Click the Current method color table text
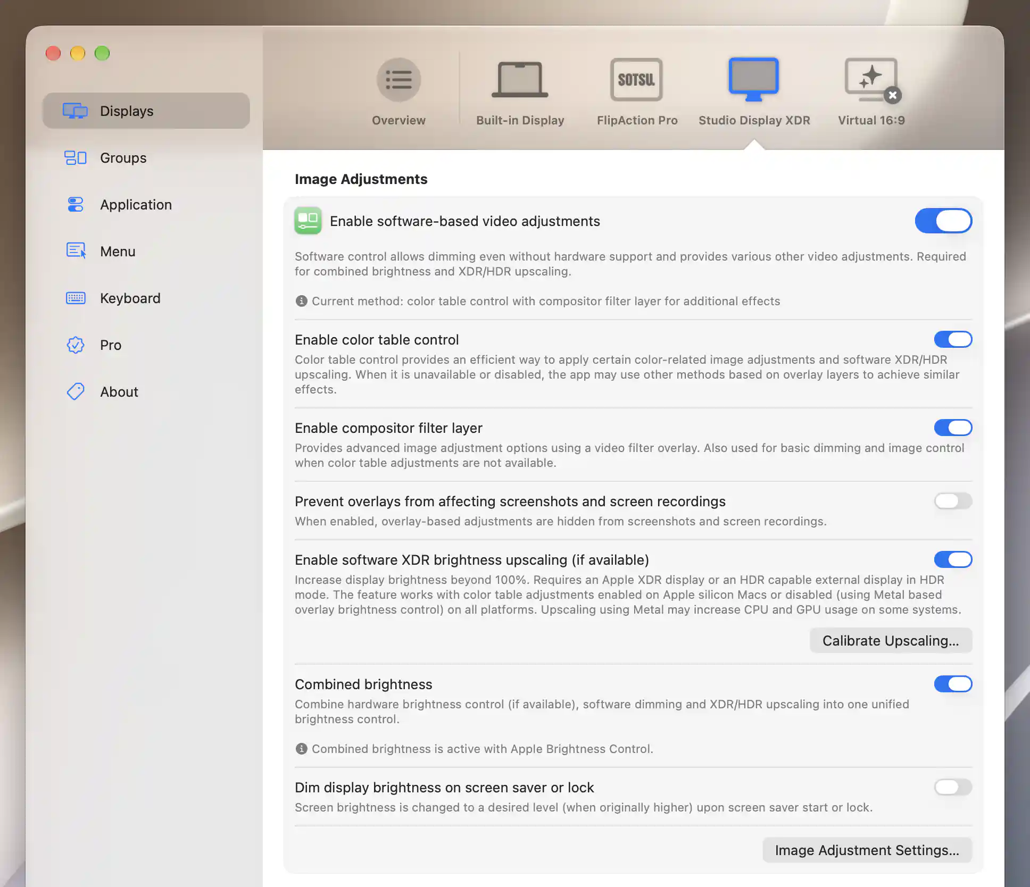1030x887 pixels. pos(546,301)
